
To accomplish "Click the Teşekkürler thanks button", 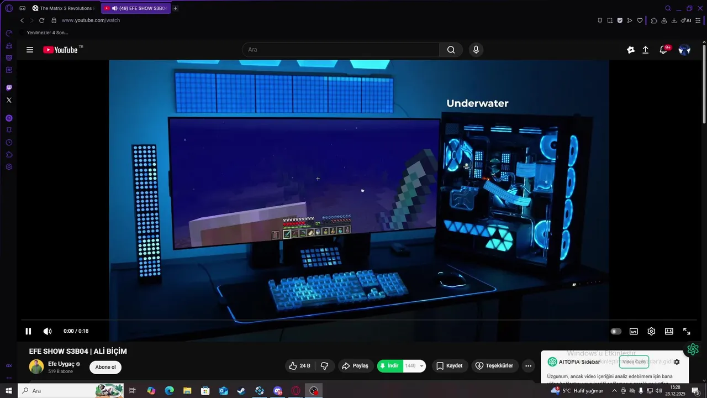I will point(495,366).
